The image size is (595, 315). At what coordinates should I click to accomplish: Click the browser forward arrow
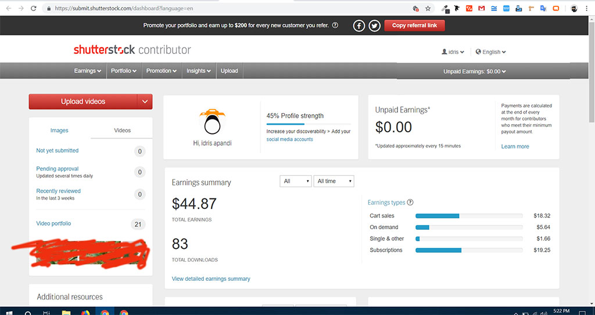[x=21, y=8]
